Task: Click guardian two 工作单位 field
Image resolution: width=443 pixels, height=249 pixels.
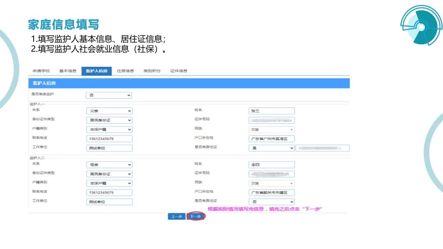Action: pos(110,202)
